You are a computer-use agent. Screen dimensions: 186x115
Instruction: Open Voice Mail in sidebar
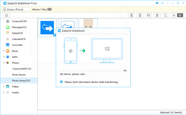tap(17, 45)
